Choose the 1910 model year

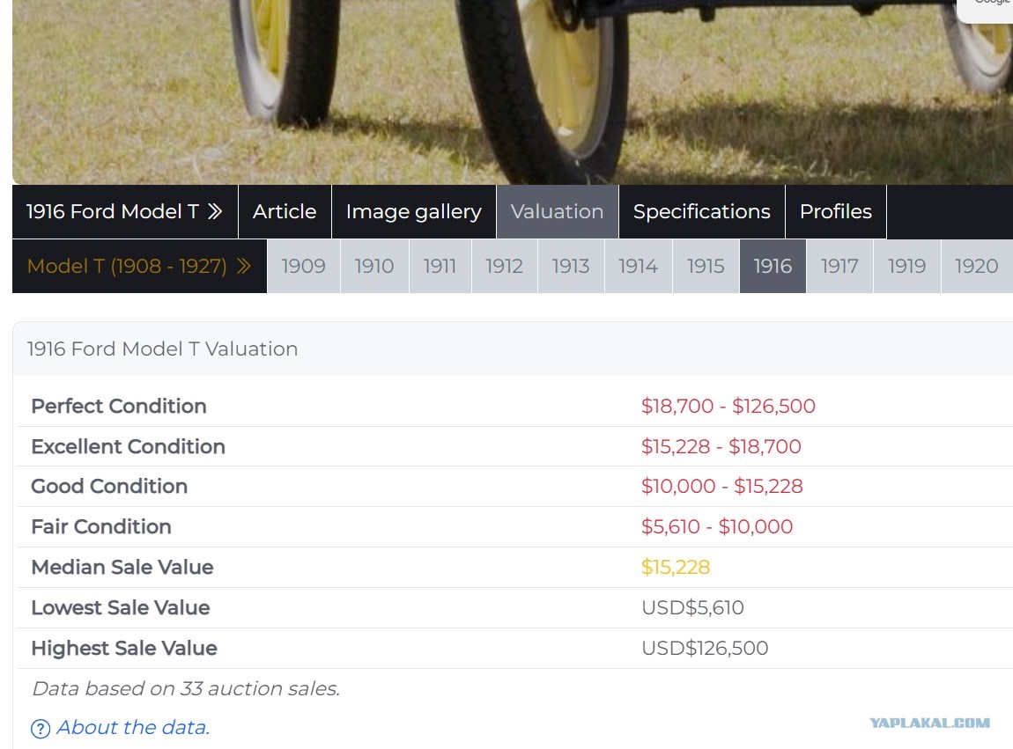click(374, 266)
